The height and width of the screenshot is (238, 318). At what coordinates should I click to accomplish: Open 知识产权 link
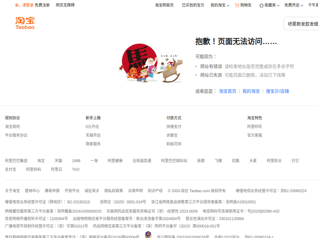pos(155,191)
